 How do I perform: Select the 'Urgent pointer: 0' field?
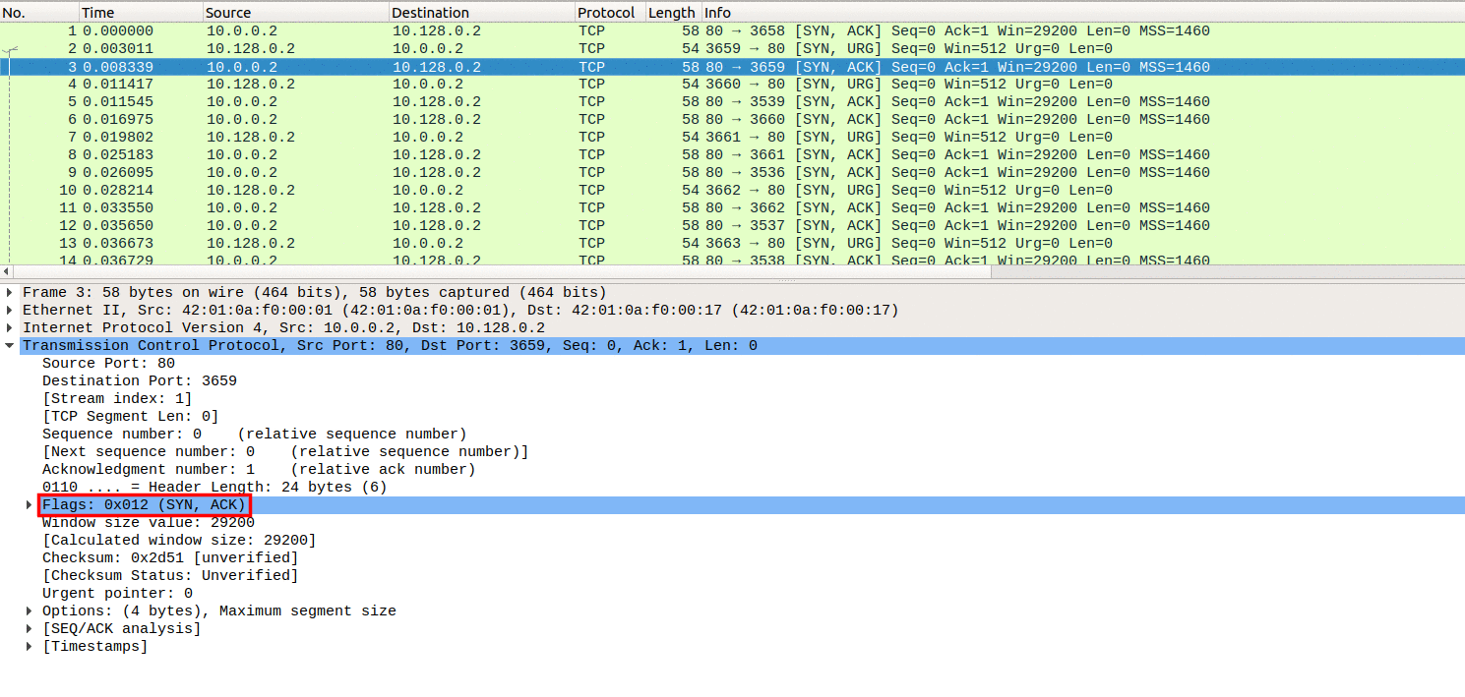[117, 594]
